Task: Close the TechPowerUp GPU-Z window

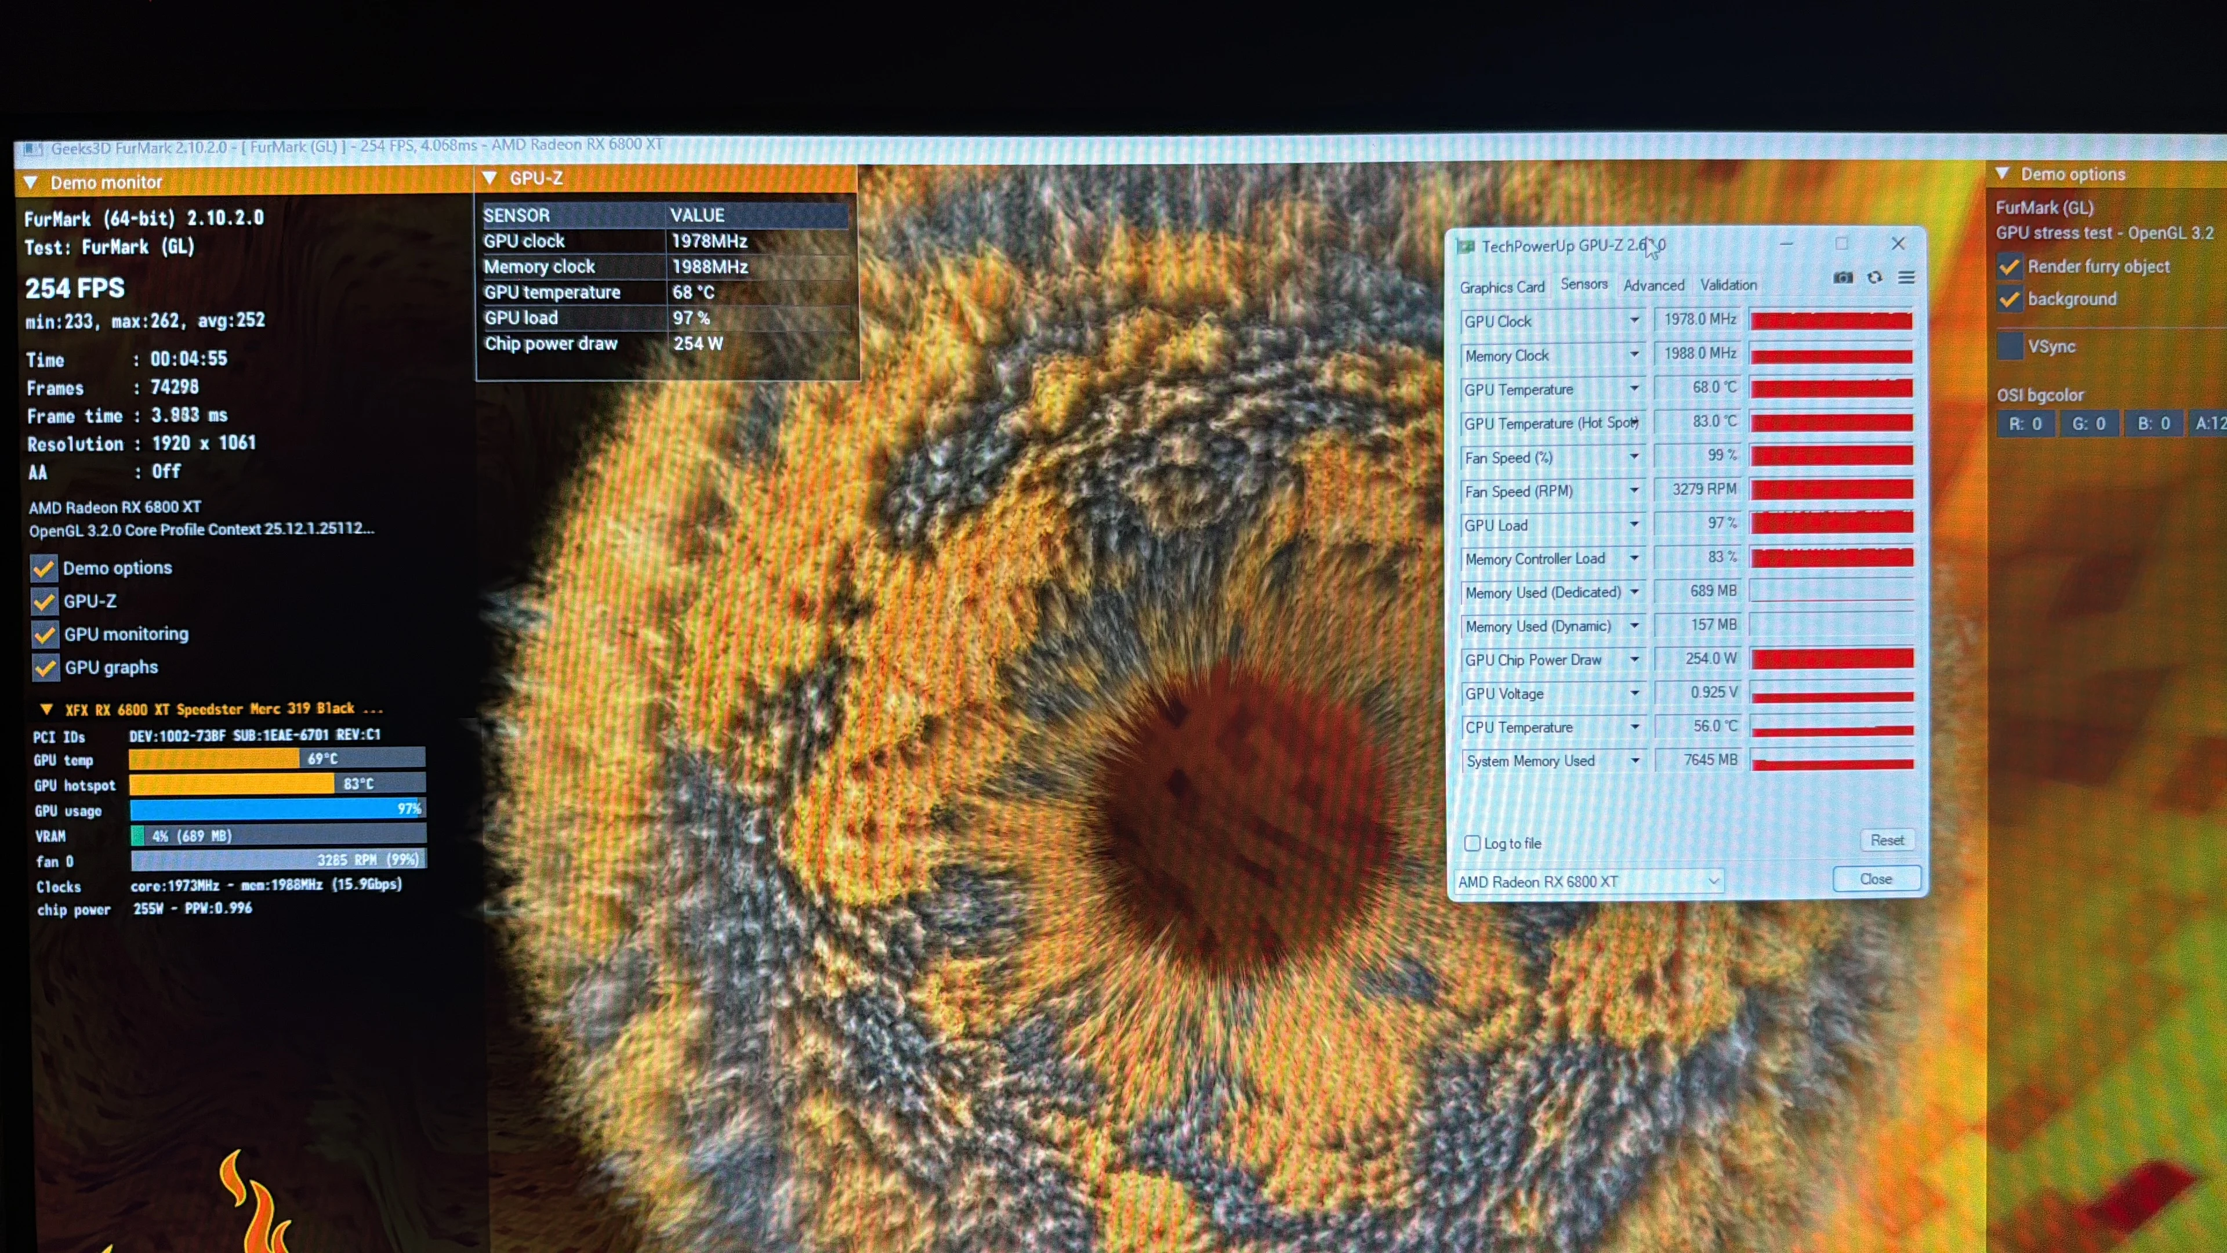Action: click(1899, 244)
